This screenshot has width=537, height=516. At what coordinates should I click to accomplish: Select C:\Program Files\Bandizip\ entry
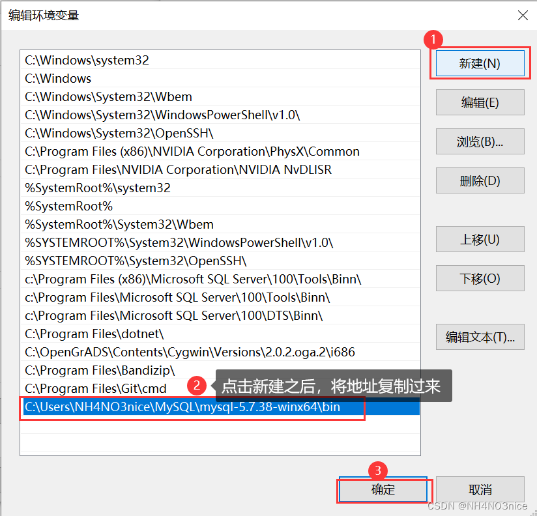[x=220, y=370]
